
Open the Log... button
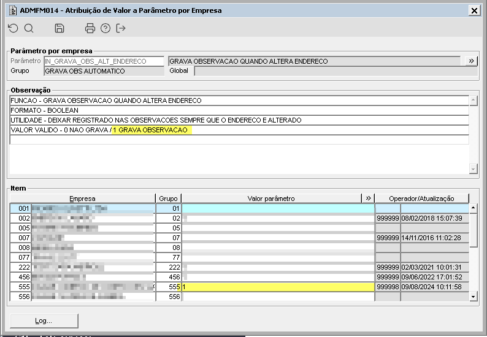coord(44,320)
